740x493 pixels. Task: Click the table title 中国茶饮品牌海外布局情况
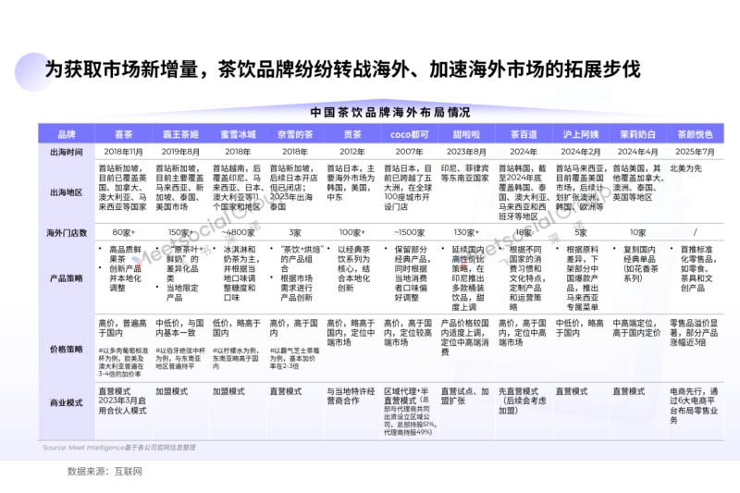coord(377,111)
